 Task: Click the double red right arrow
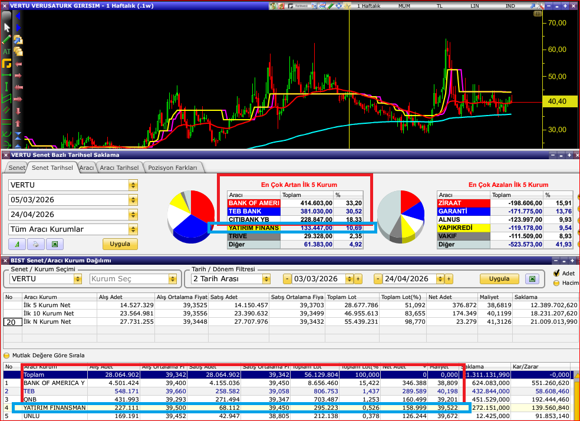click(18, 99)
